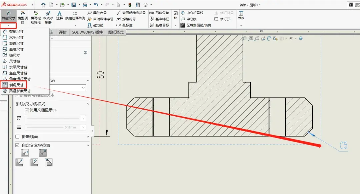This screenshot has height=194, width=360.
Task: Open the dropdown arrow beside the options gear
Action: [x=151, y=5]
